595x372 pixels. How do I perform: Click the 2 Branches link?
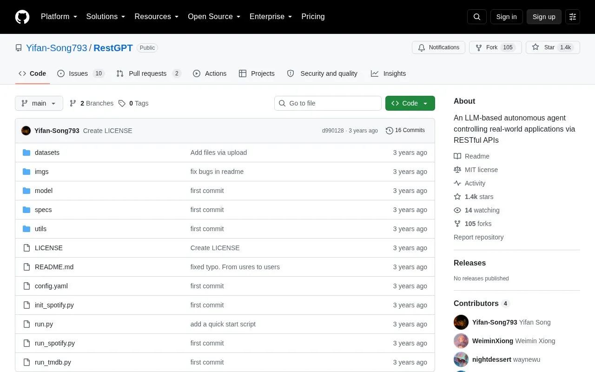[92, 103]
